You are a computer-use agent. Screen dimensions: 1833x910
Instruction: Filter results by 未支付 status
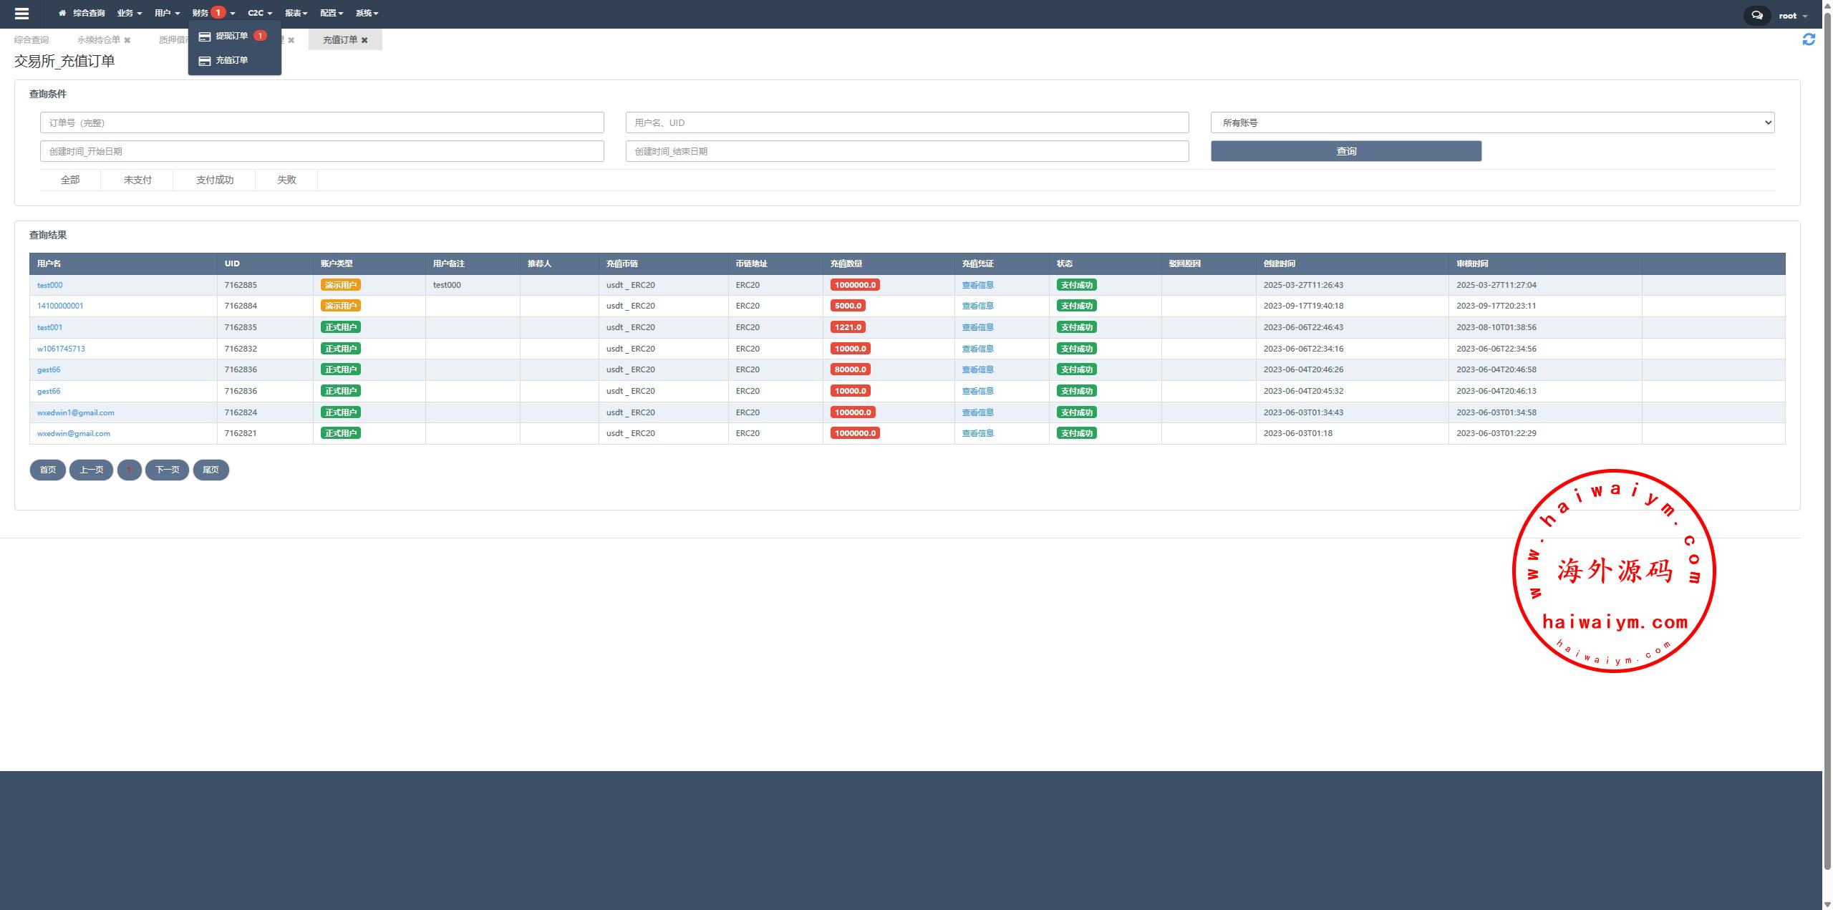point(137,180)
